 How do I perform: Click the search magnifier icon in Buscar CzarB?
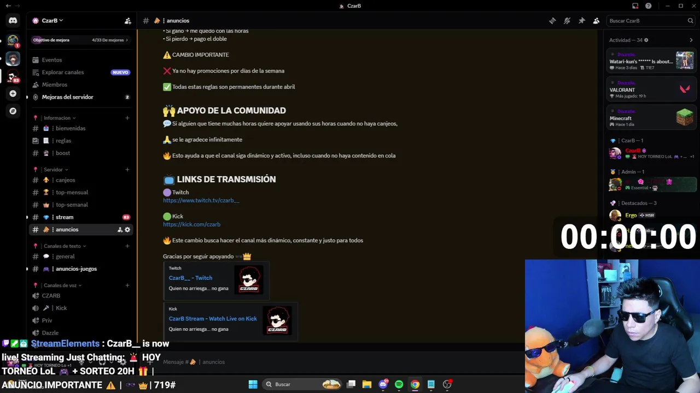click(x=690, y=21)
